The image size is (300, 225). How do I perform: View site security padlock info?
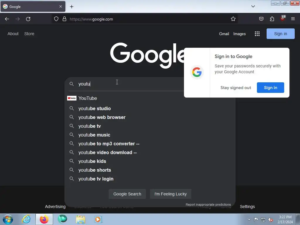64,19
